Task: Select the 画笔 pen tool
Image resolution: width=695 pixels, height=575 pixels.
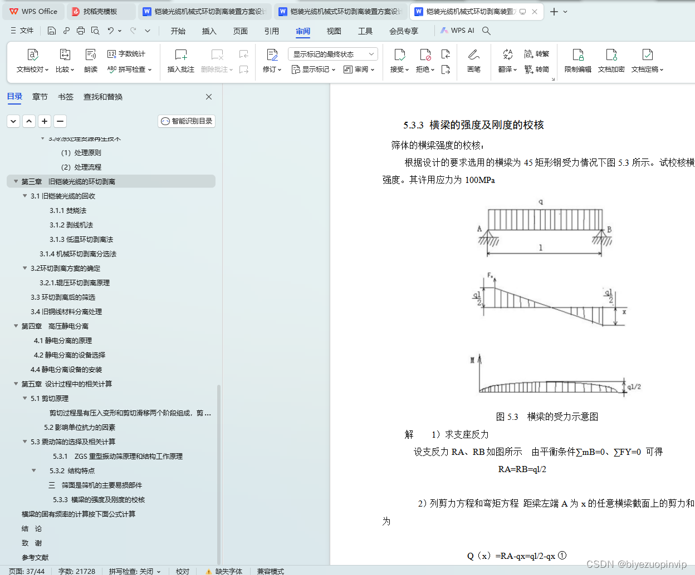Action: (x=474, y=61)
